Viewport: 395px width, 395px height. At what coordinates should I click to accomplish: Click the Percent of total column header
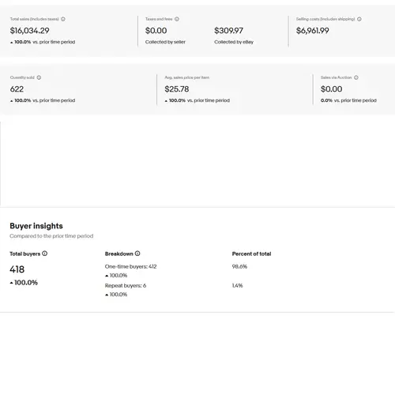[x=251, y=254]
